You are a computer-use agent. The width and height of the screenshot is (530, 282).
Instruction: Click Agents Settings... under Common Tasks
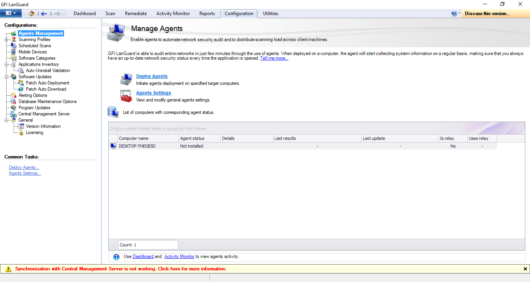pos(25,173)
